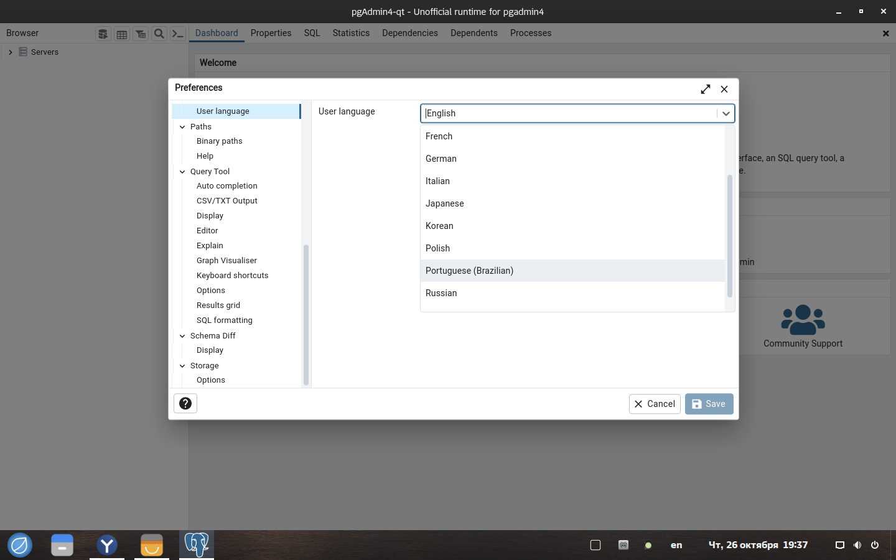Viewport: 896px width, 560px height.
Task: Open pgAdmin elephant icon in taskbar
Action: [197, 545]
